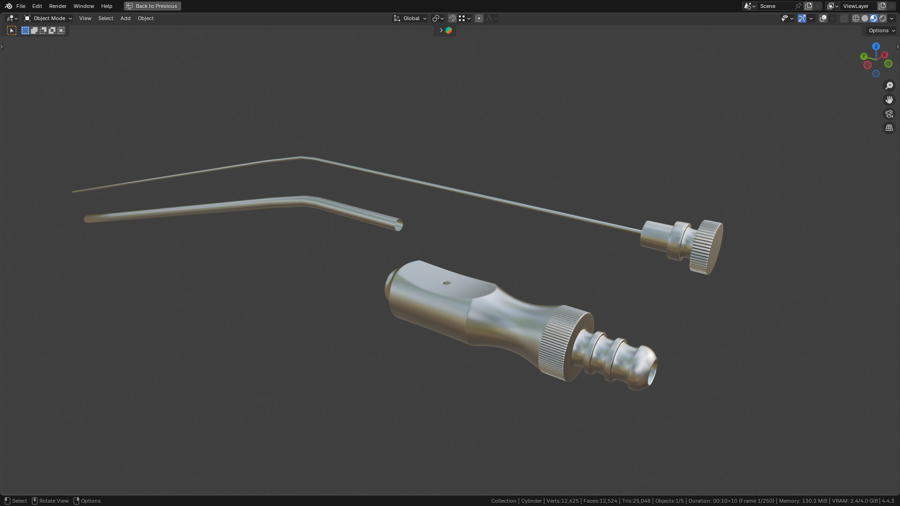Open the ViewLayer browse icon dropdown

tap(833, 6)
